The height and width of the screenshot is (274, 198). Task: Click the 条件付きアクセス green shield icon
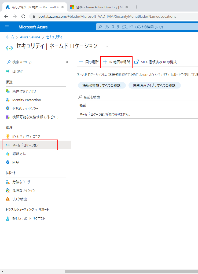point(8,91)
